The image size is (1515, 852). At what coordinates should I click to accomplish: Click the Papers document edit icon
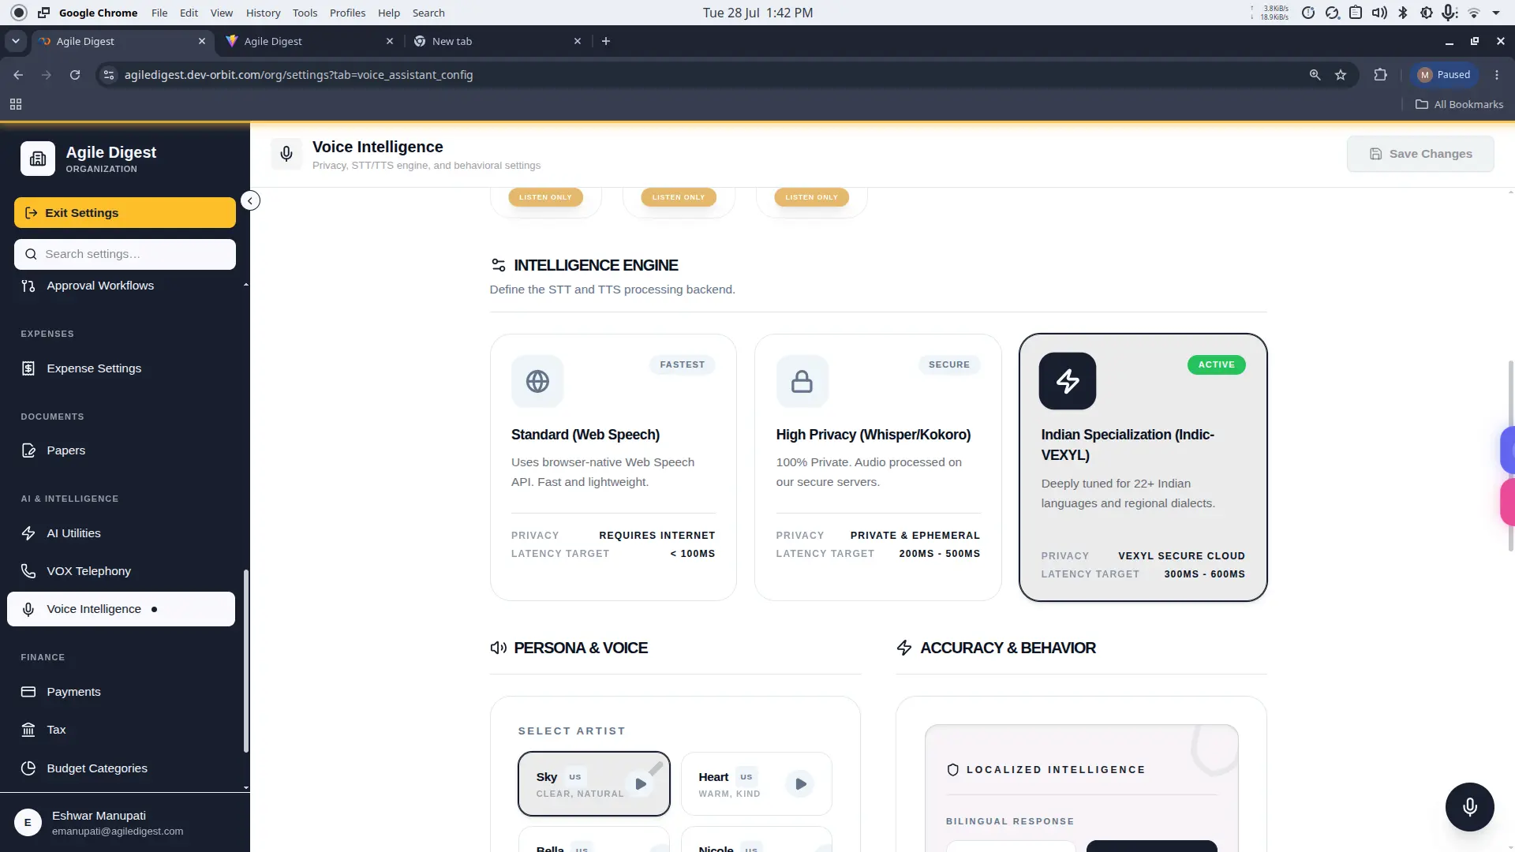[x=28, y=450]
